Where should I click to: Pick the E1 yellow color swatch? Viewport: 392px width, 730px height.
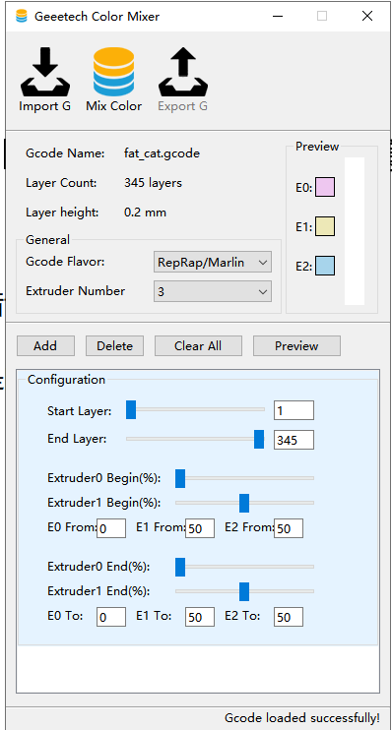point(325,226)
